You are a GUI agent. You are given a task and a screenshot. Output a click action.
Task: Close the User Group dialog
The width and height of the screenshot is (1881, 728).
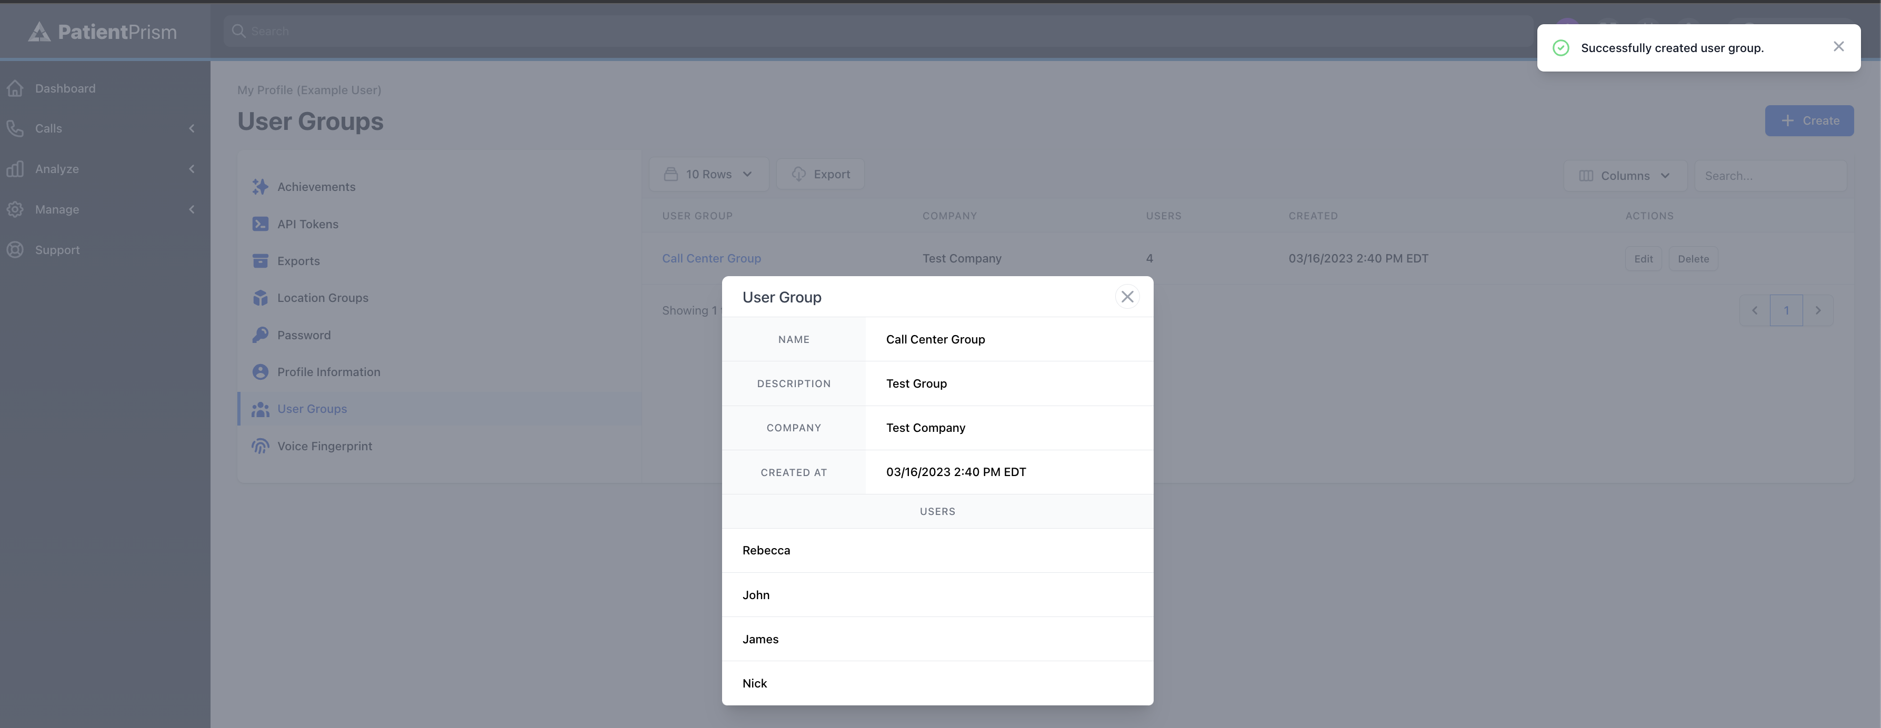pyautogui.click(x=1127, y=297)
